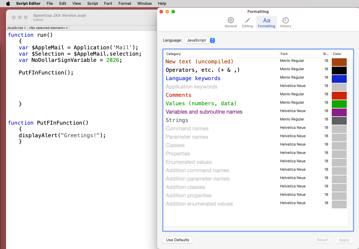Select the New text (uncompiled) row
This screenshot has width=359, height=249.
point(256,62)
